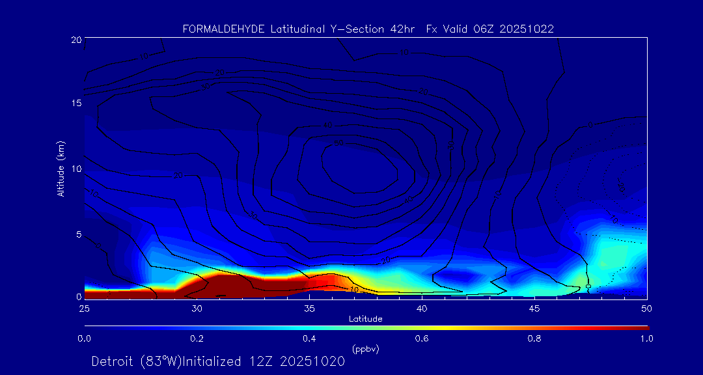Click the FORMALDEHYDE Latitudinal Y-Section chart title
Viewport: 703px width, 375px height.
click(x=368, y=29)
